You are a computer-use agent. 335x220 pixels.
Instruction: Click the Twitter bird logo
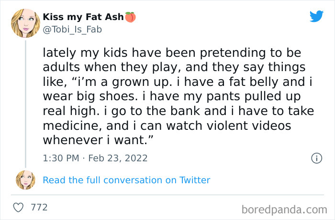[x=316, y=16]
